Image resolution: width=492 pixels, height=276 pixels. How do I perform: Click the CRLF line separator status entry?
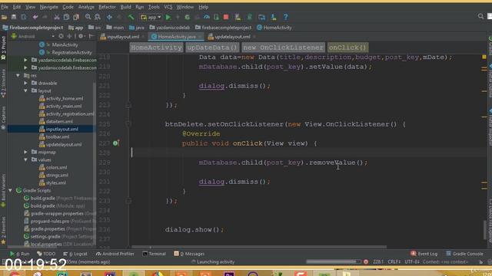click(394, 261)
